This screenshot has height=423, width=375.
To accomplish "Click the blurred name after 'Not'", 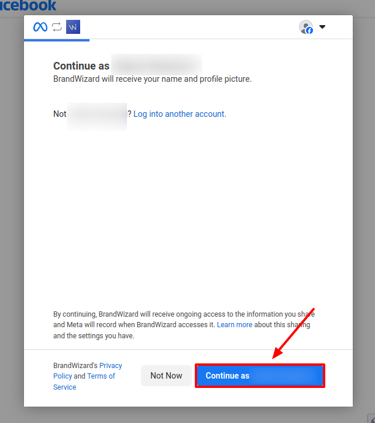I will [x=97, y=115].
